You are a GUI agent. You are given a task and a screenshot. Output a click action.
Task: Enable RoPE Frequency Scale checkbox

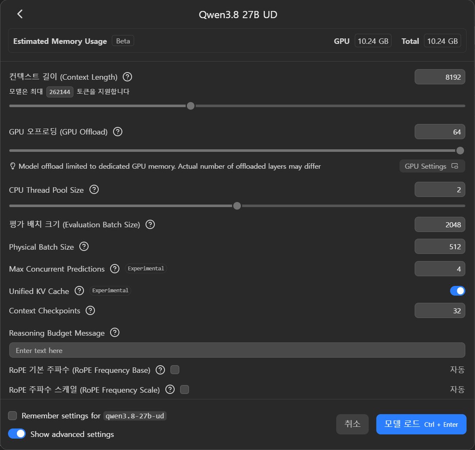tap(184, 390)
